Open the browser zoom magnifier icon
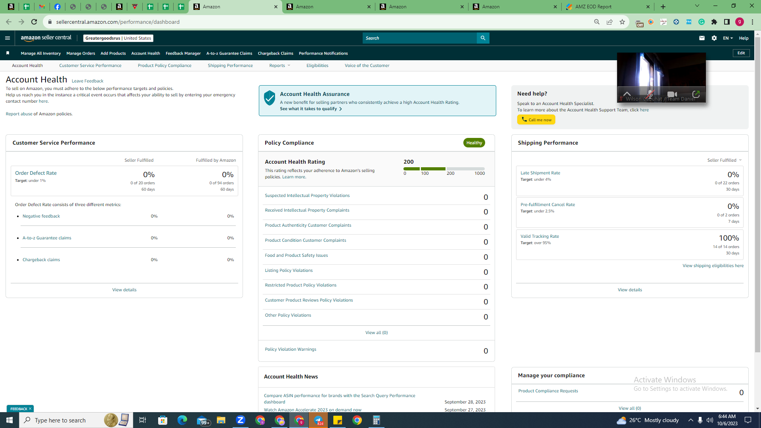 pos(597,22)
